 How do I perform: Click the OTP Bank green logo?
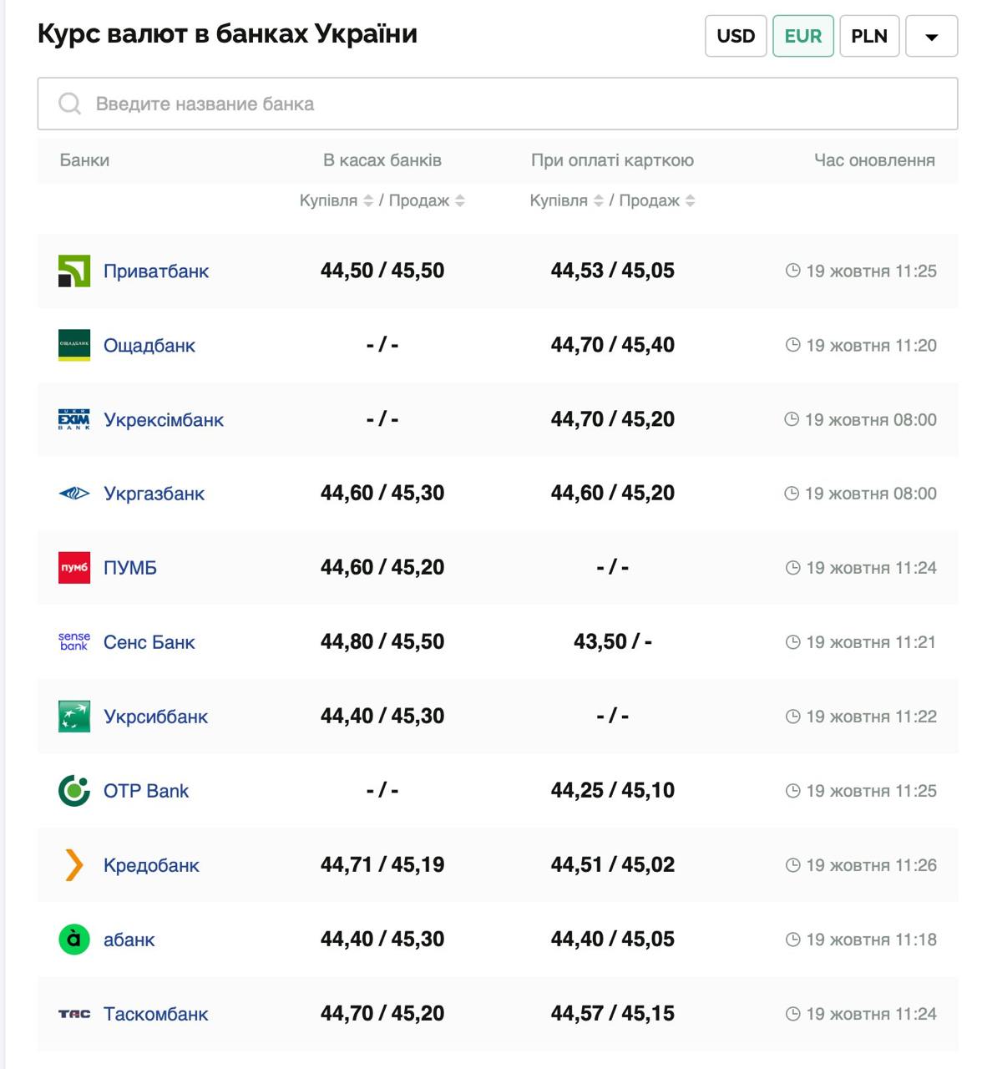(74, 790)
